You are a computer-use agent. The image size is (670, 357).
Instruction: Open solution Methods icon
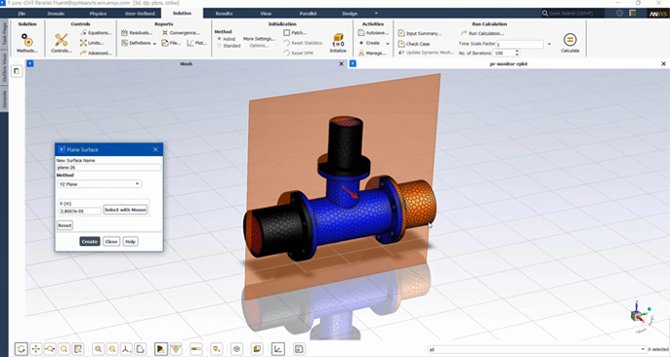pyautogui.click(x=27, y=40)
